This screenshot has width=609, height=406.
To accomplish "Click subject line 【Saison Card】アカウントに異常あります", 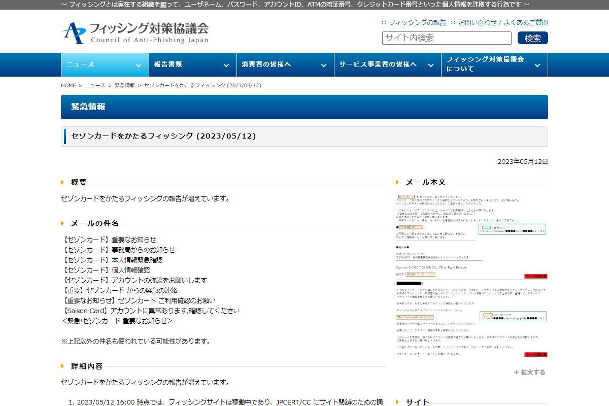I will (x=150, y=311).
